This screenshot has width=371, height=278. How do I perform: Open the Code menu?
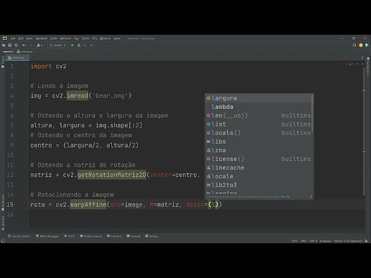coord(54,38)
